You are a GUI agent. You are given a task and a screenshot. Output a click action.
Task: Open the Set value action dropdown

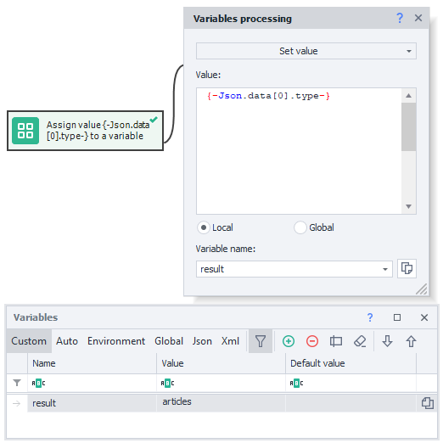tap(306, 51)
